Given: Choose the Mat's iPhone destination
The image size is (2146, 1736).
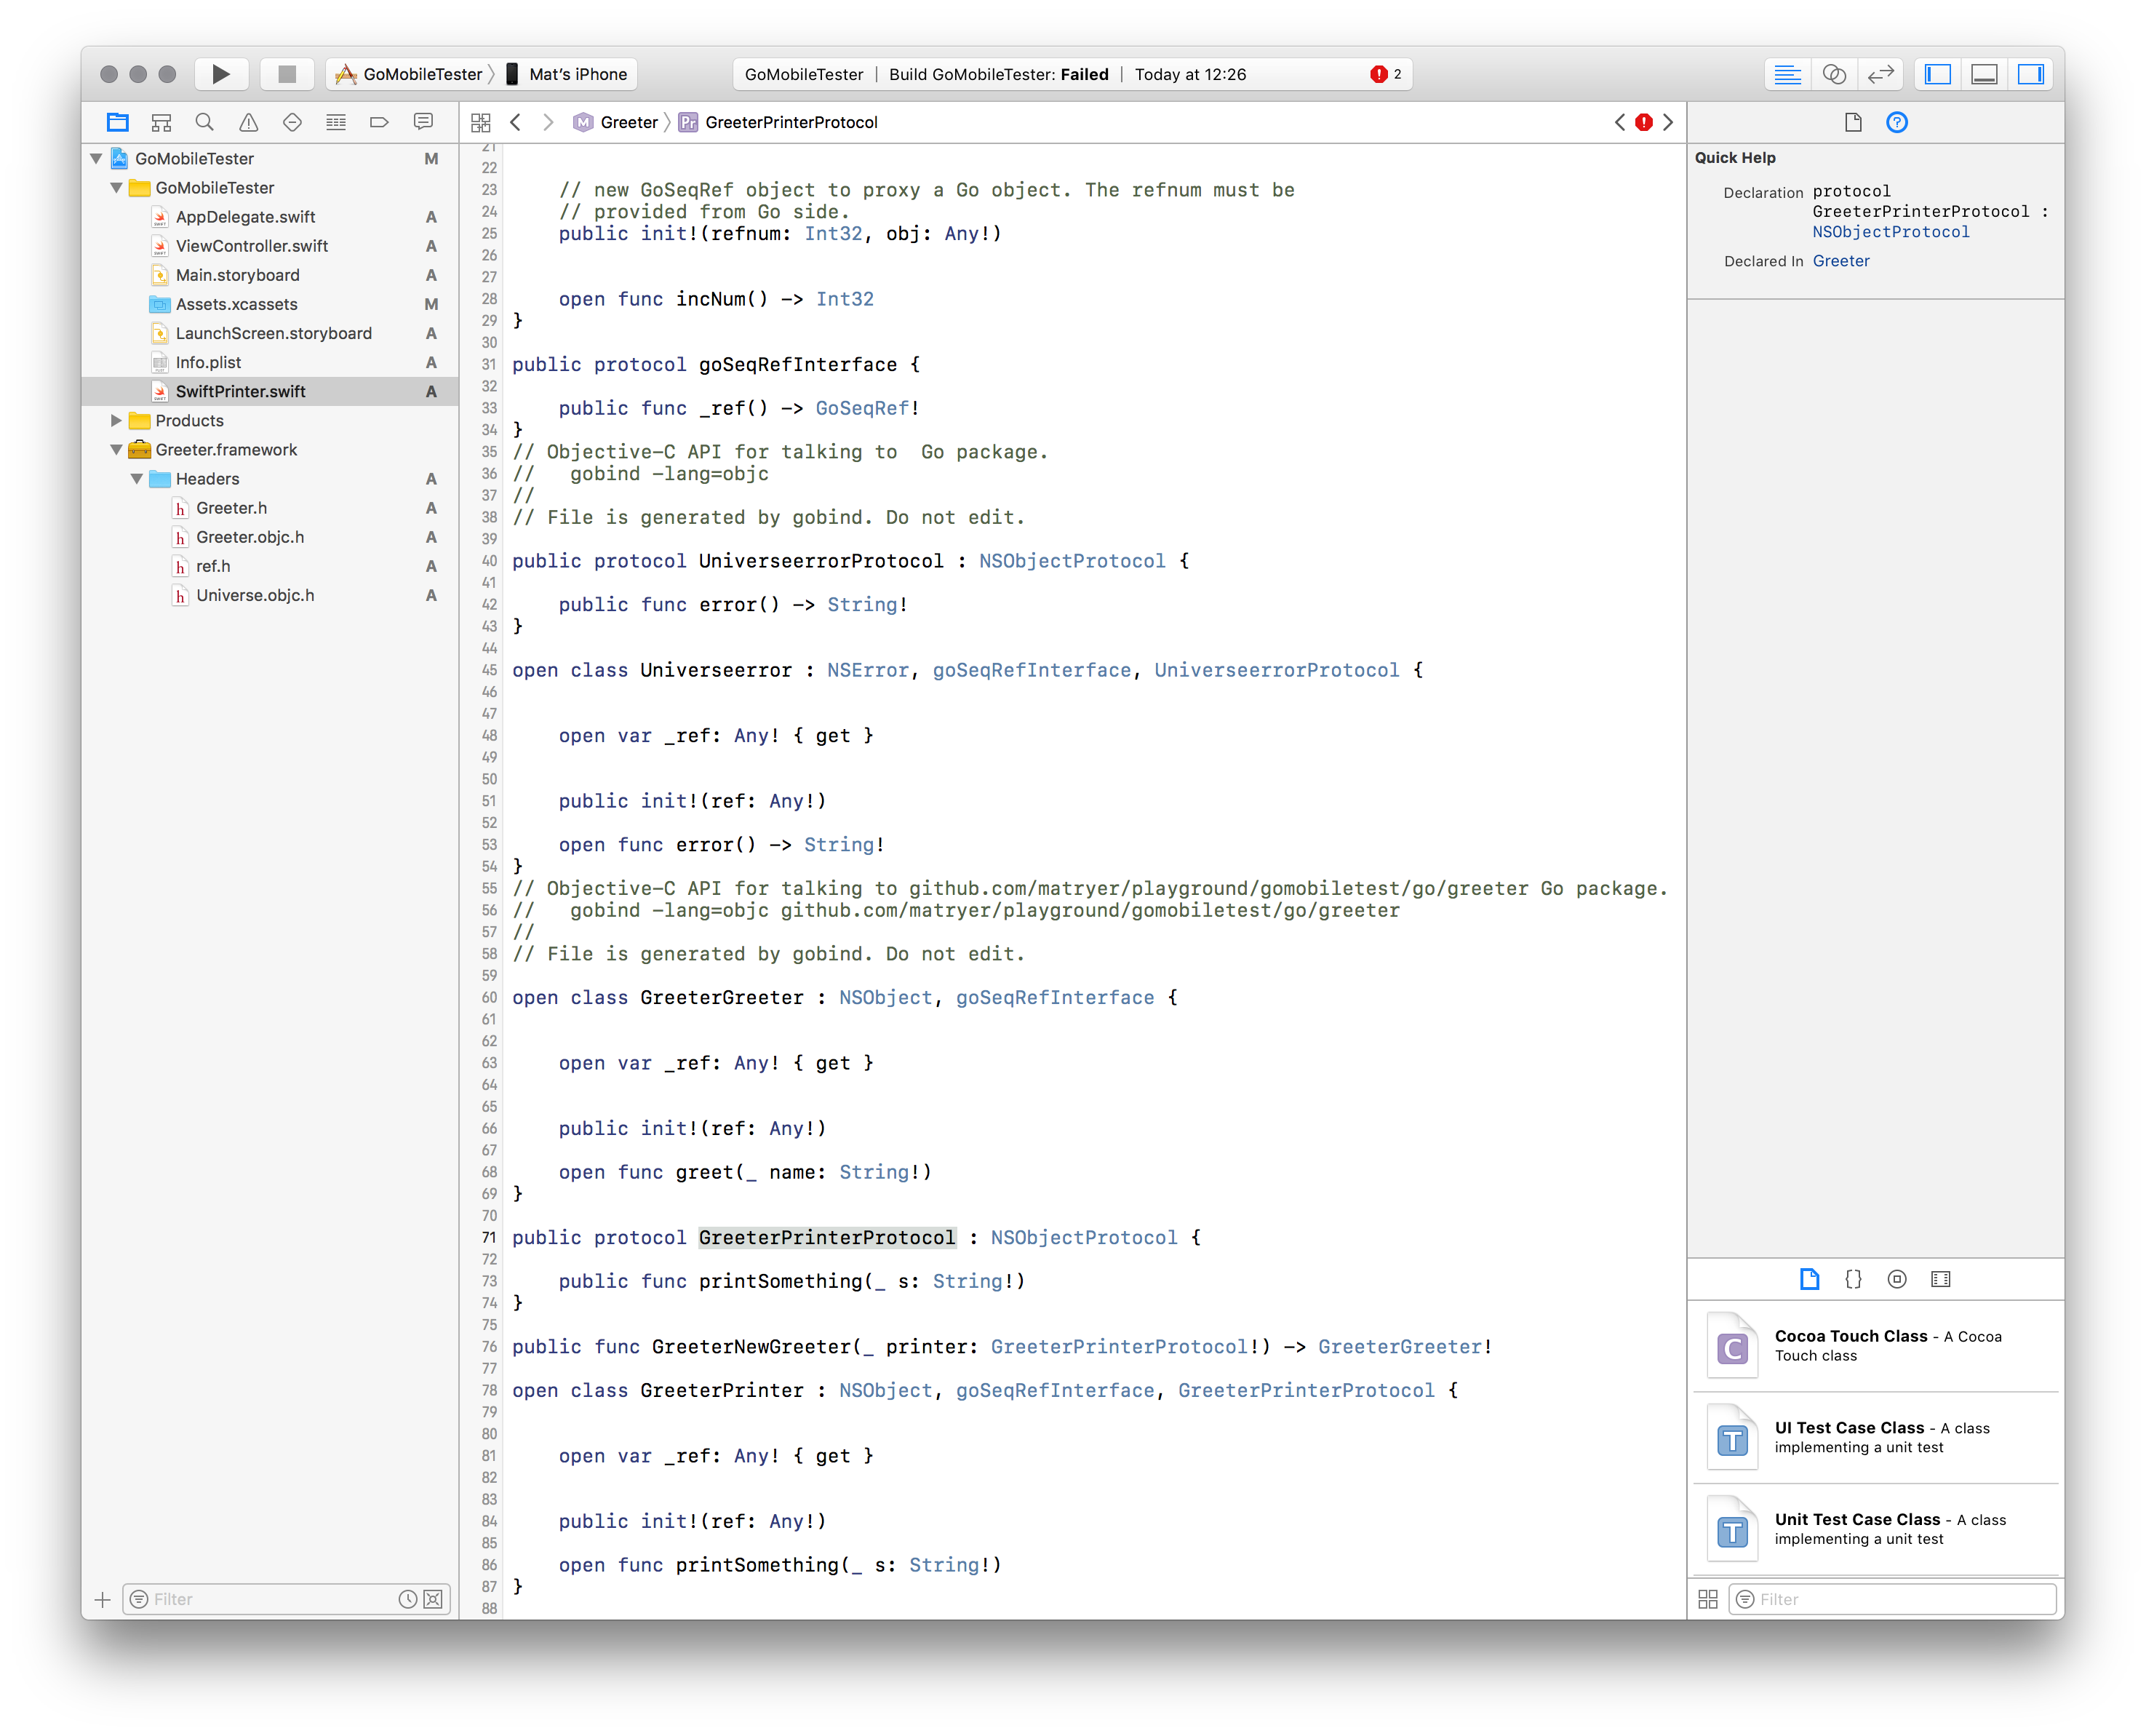Looking at the screenshot, I should [567, 74].
